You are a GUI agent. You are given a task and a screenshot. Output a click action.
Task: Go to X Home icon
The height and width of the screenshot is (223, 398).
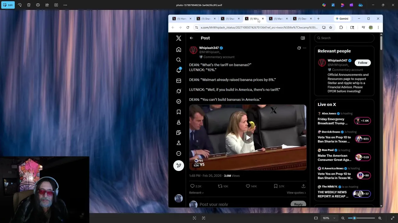(x=178, y=50)
